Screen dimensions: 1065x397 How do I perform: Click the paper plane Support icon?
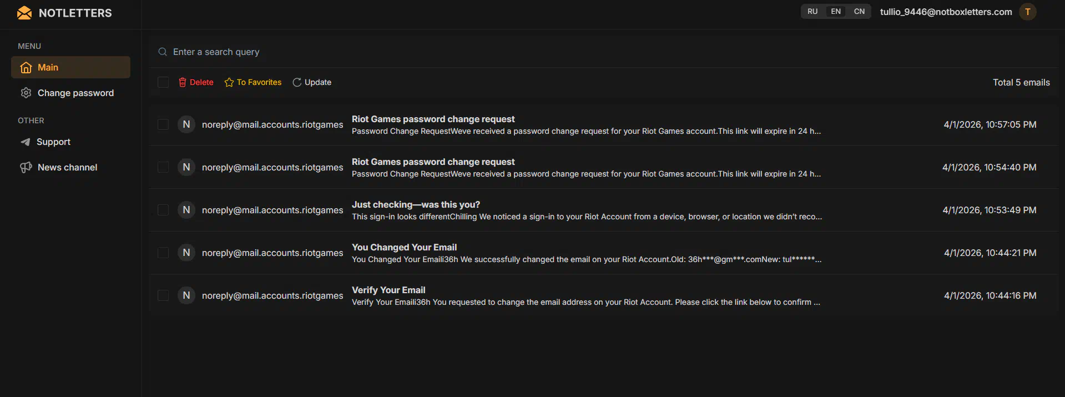click(26, 142)
